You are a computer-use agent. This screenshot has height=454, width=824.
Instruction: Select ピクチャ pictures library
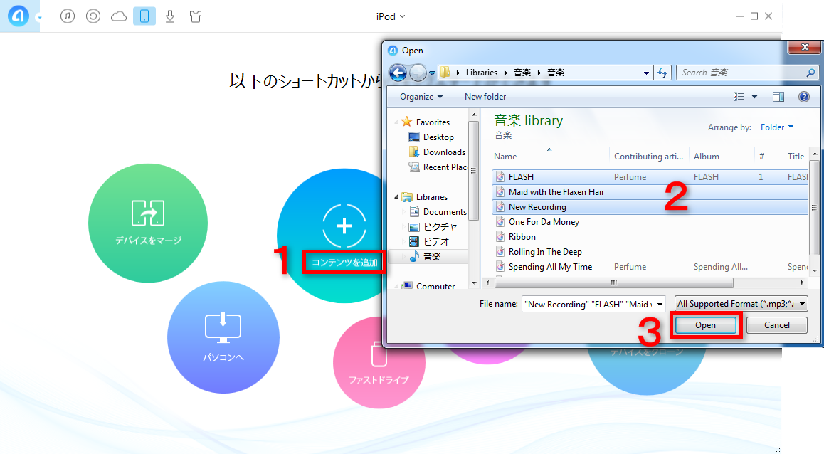(440, 227)
